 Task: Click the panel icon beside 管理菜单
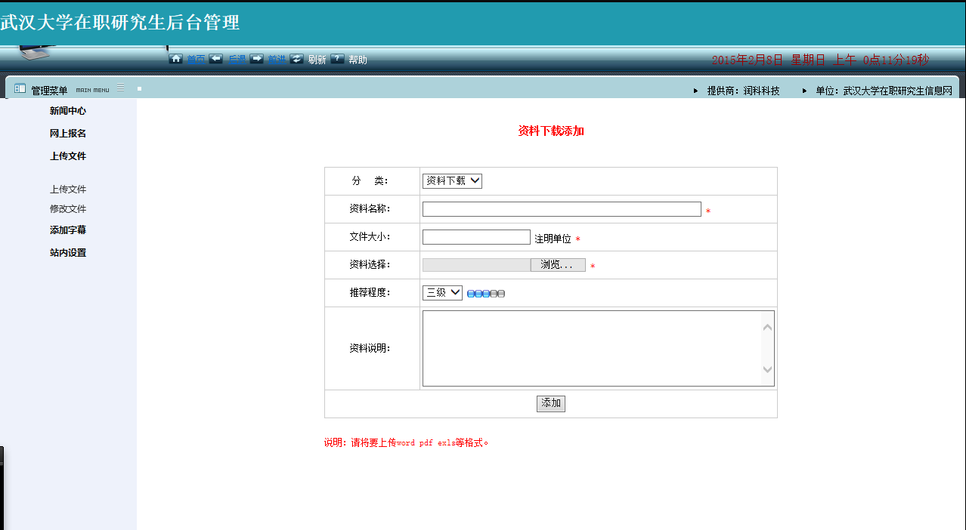(x=20, y=89)
